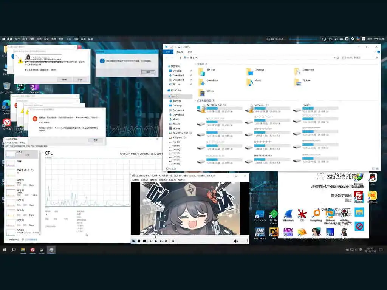This screenshot has width=387, height=290.
Task: Open the Software (D:) drive tile
Action: 268,108
